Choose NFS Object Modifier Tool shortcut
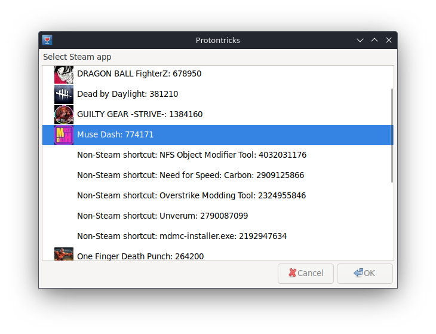 click(218, 155)
